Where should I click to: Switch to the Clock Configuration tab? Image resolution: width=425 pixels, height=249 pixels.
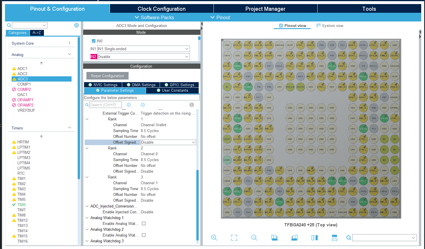[x=161, y=9]
